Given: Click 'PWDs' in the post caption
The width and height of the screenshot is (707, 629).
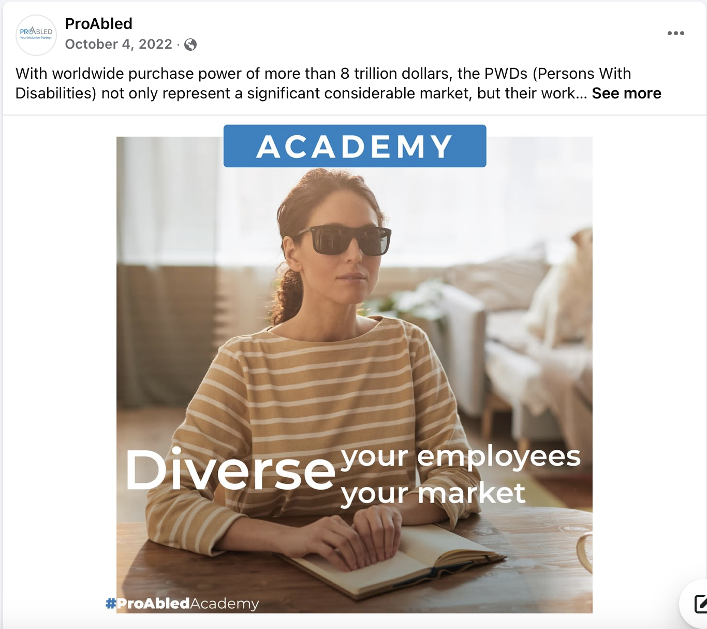Looking at the screenshot, I should click(x=506, y=74).
